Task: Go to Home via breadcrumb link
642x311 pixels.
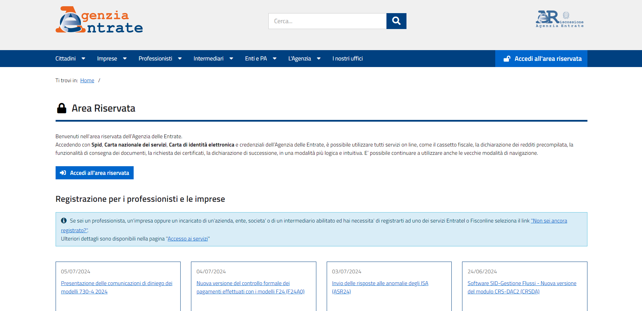Action: tap(87, 81)
